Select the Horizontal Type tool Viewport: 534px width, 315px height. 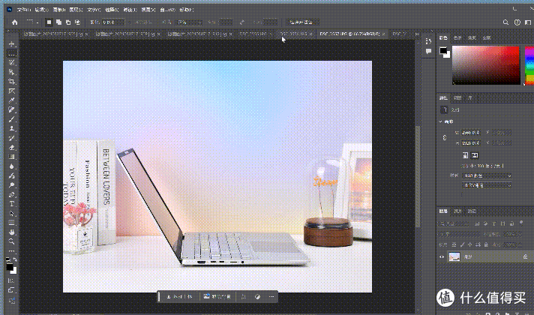pos(11,204)
